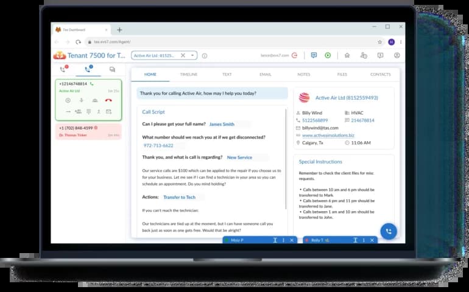Open the chat conversations sidebar tab
This screenshot has width=469, height=292.
pyautogui.click(x=112, y=69)
